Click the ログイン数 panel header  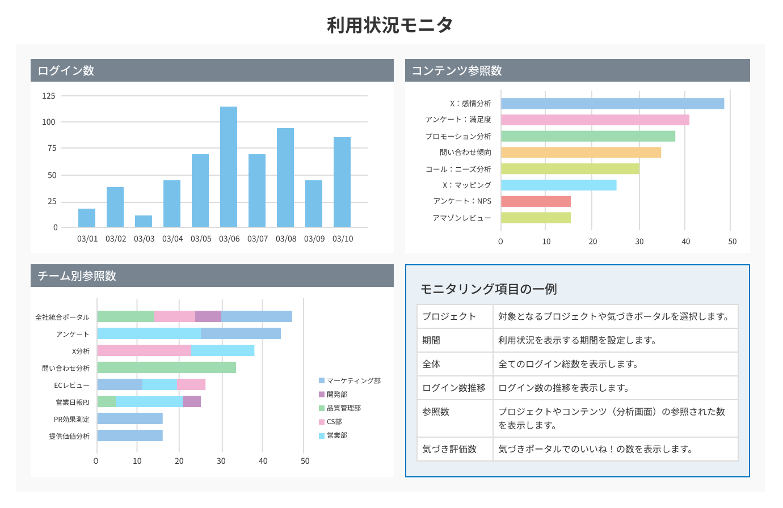(212, 70)
